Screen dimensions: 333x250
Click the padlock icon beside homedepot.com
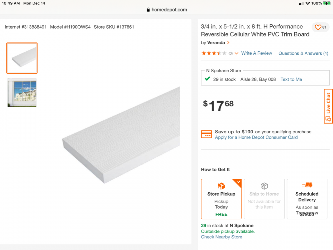coord(149,10)
